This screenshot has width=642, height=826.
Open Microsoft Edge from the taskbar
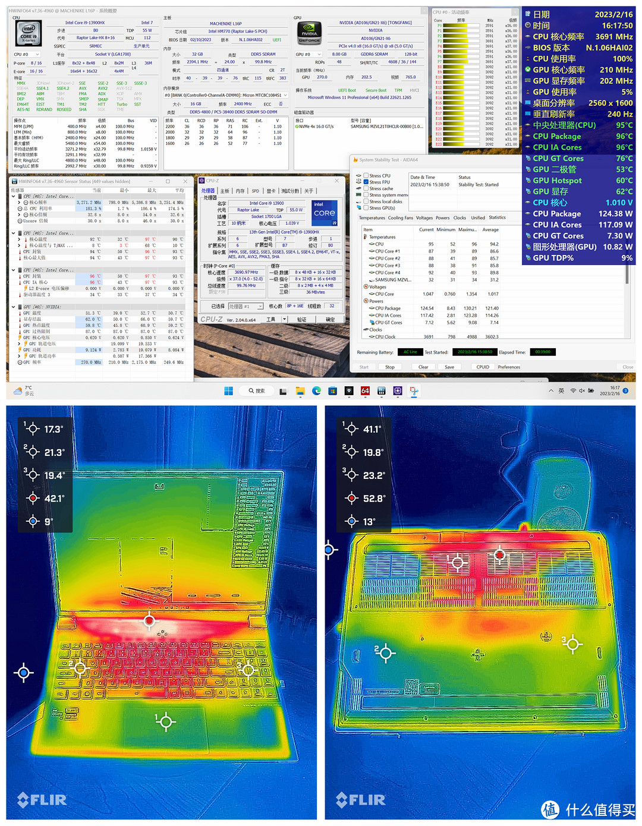[316, 390]
